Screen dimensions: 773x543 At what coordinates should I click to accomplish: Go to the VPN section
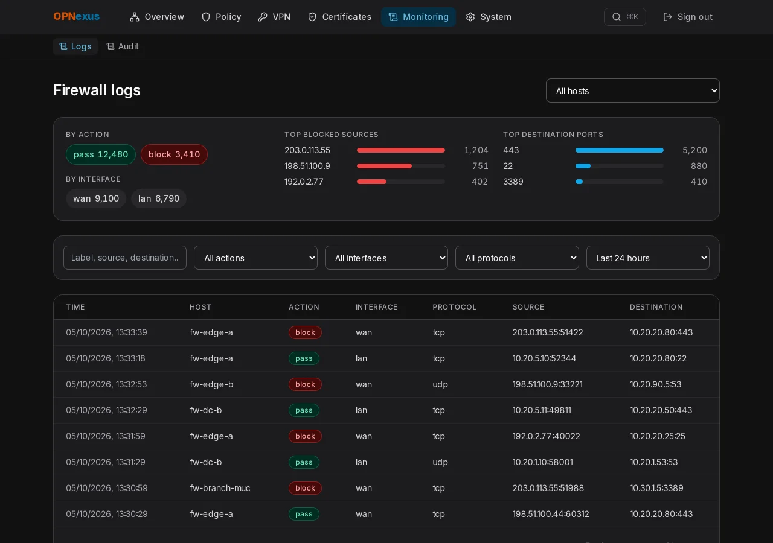274,17
